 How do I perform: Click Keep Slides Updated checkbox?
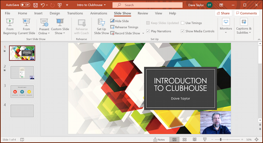(x=148, y=23)
